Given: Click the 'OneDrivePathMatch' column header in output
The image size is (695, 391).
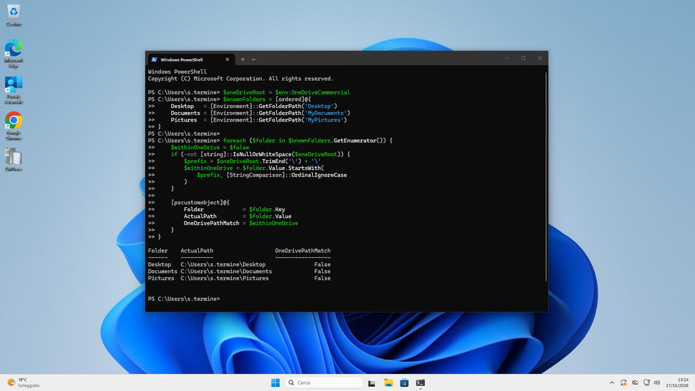Looking at the screenshot, I should point(303,250).
